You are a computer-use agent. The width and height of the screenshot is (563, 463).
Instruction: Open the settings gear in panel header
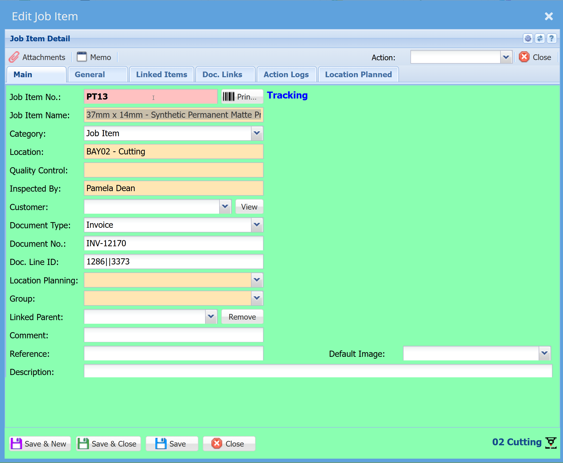(x=528, y=38)
